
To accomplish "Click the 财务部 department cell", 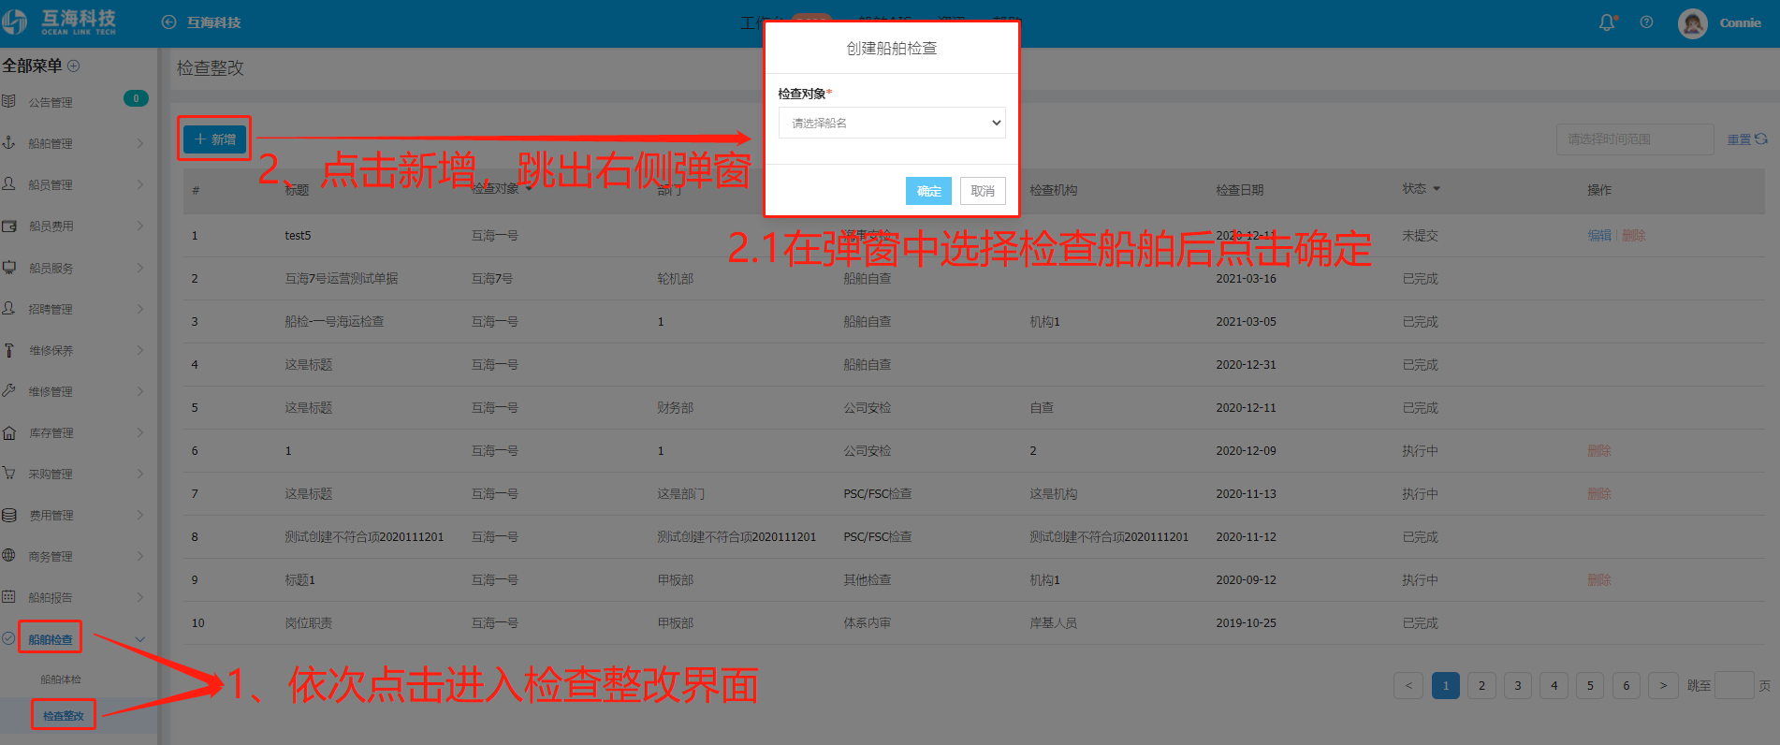I will [x=675, y=408].
